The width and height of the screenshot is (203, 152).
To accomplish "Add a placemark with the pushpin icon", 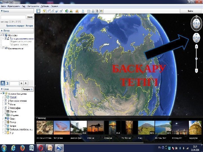I will coord(44,11).
